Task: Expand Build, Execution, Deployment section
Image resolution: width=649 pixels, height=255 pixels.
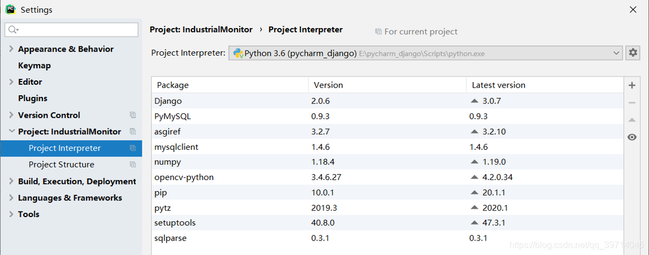Action: pos(11,181)
